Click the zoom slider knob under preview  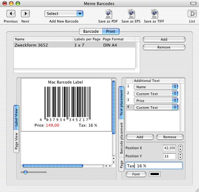[x=26, y=172]
